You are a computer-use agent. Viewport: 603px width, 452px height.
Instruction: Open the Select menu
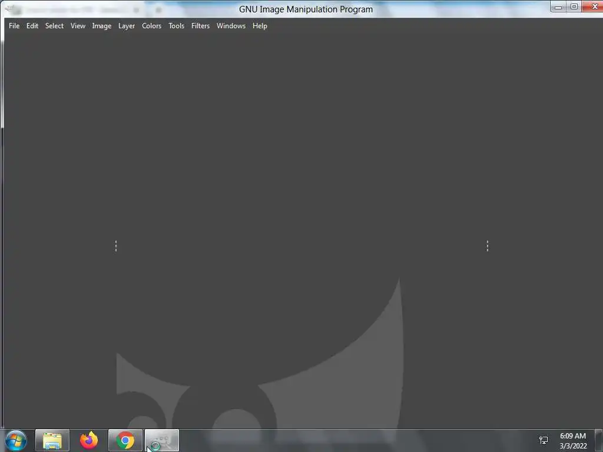point(54,26)
